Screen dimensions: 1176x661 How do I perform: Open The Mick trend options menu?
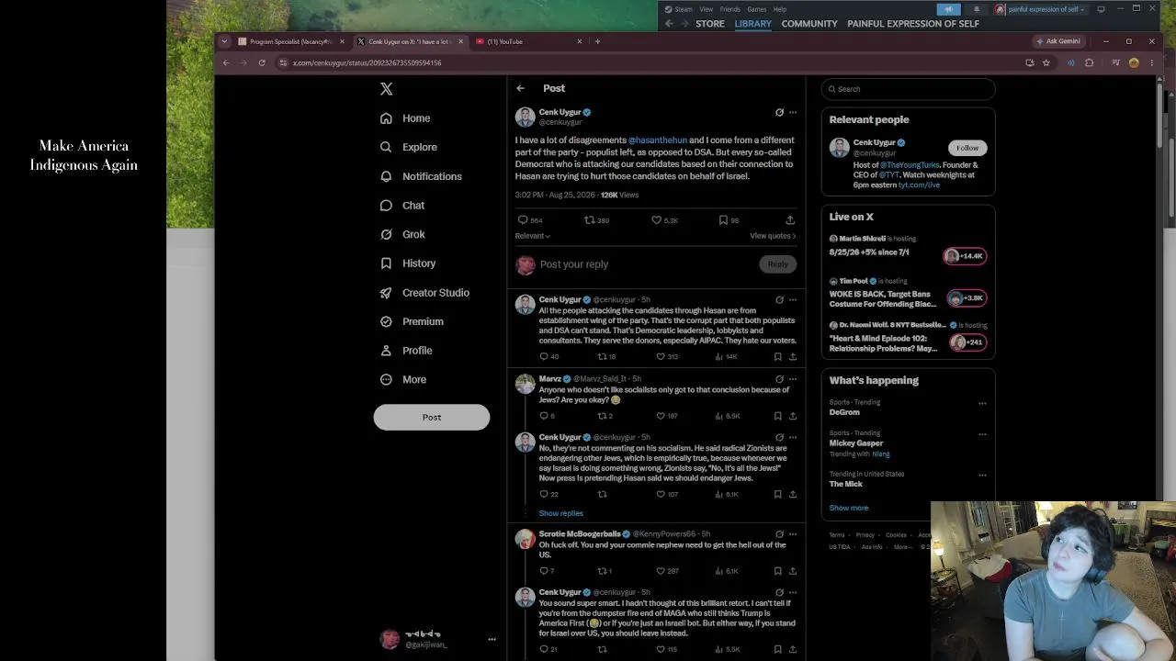(x=982, y=475)
